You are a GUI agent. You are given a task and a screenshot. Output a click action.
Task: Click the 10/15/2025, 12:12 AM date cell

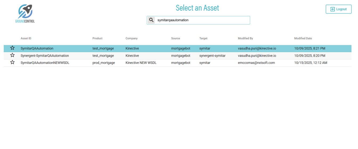[x=311, y=63]
